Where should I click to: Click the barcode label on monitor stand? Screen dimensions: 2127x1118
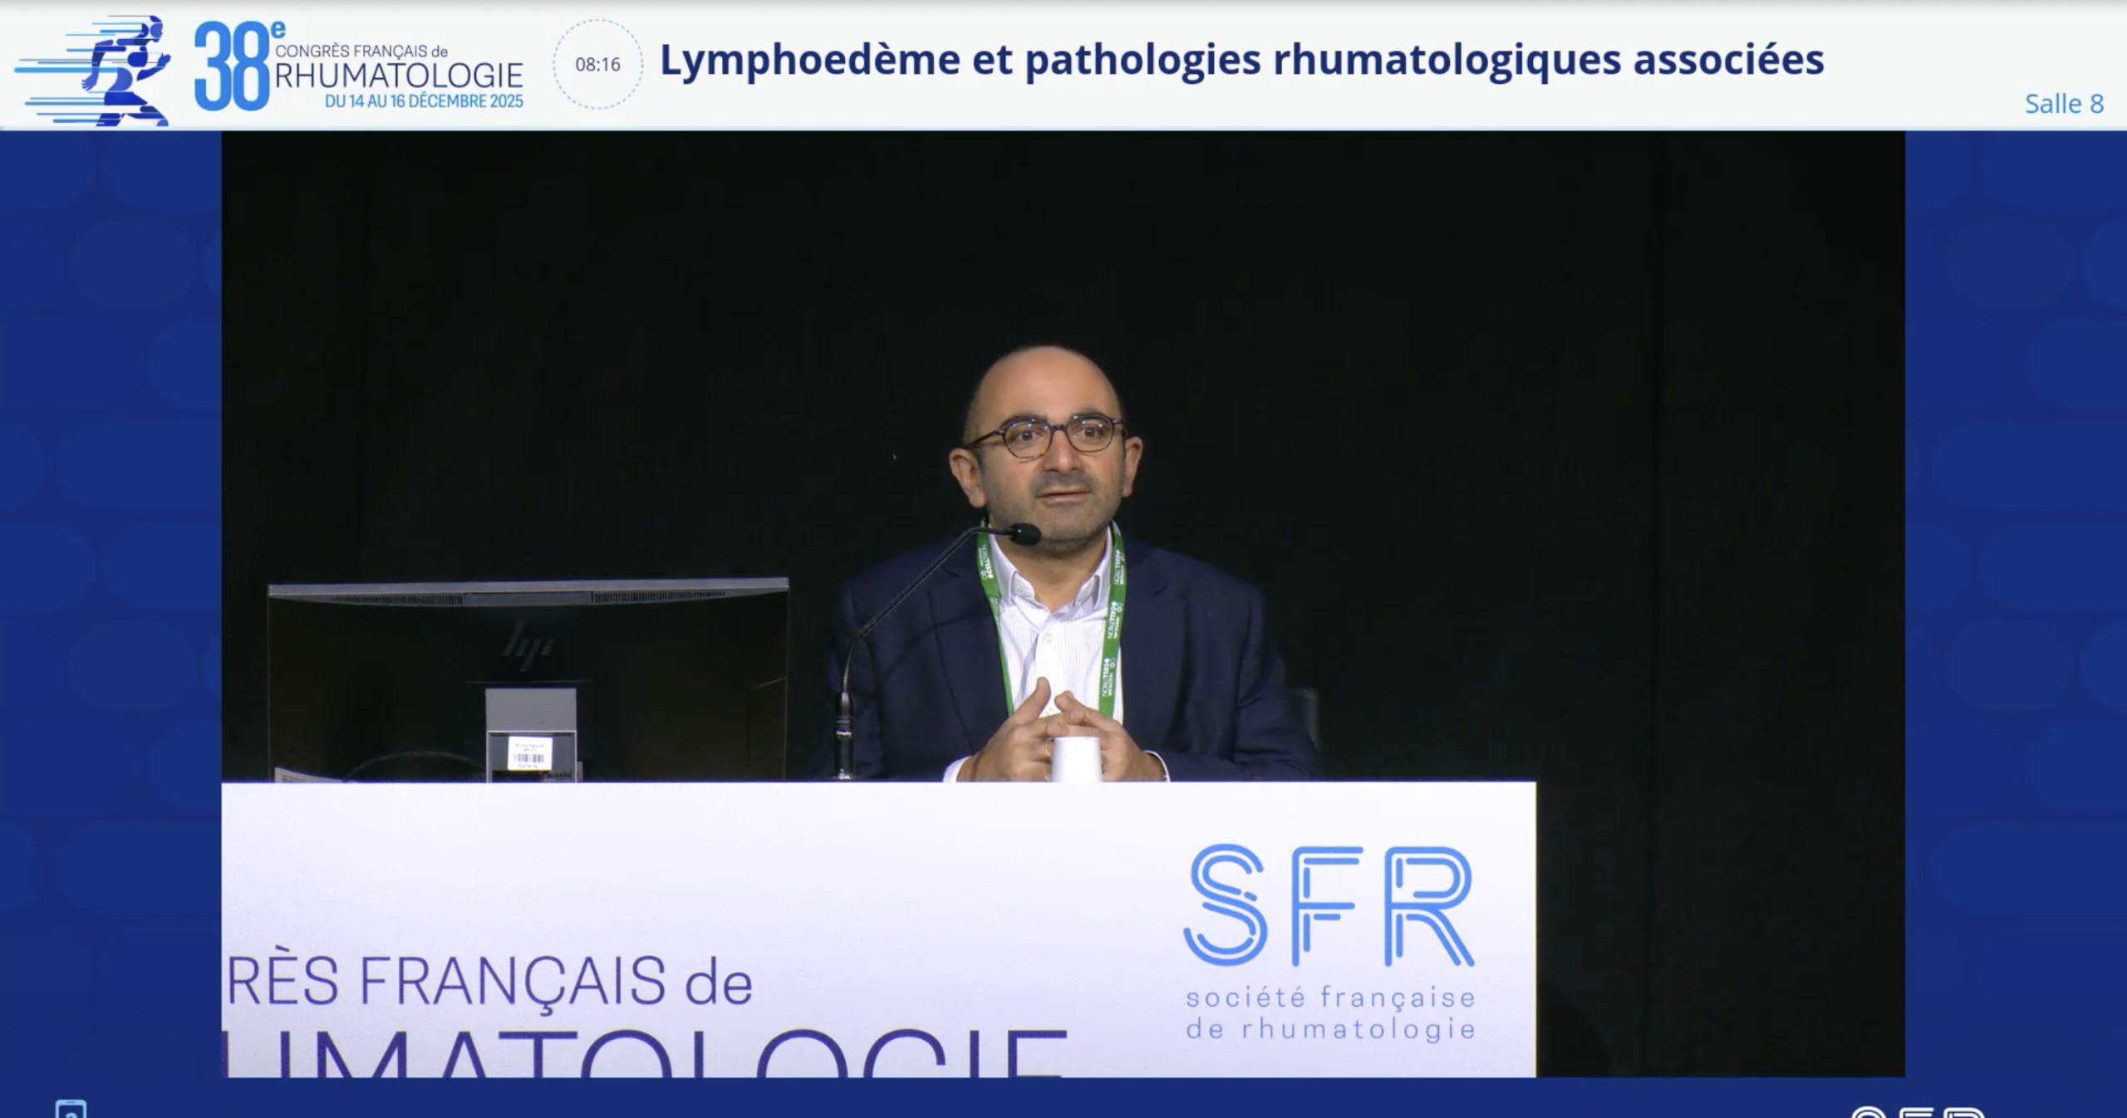pos(527,756)
